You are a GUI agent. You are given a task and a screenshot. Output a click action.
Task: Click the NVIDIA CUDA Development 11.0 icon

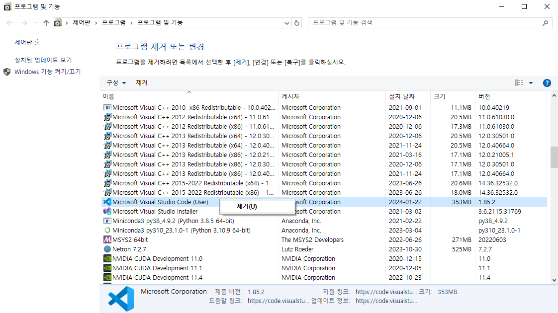(x=107, y=258)
